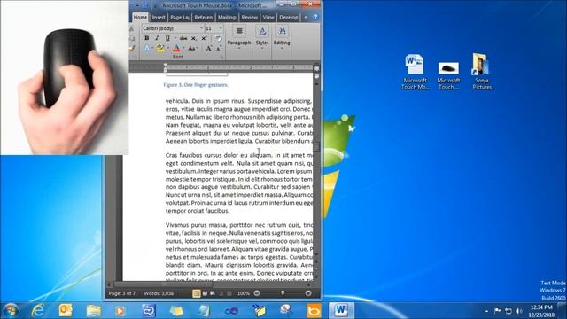Open Windows Media Player from taskbar

(x=120, y=311)
